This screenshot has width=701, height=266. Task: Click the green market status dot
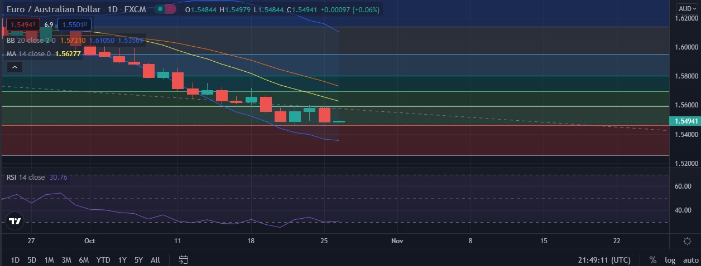click(x=161, y=9)
